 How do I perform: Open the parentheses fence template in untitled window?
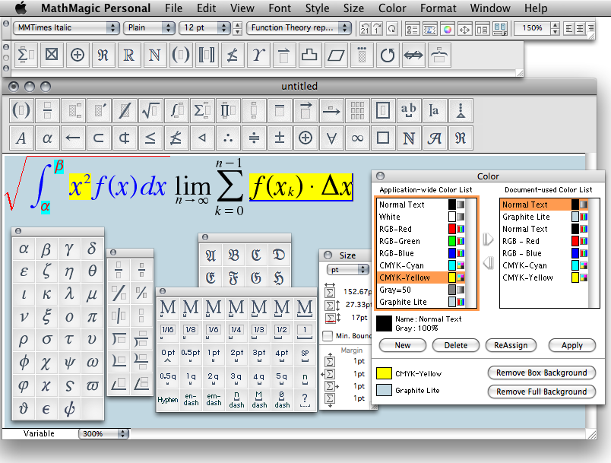pos(21,111)
